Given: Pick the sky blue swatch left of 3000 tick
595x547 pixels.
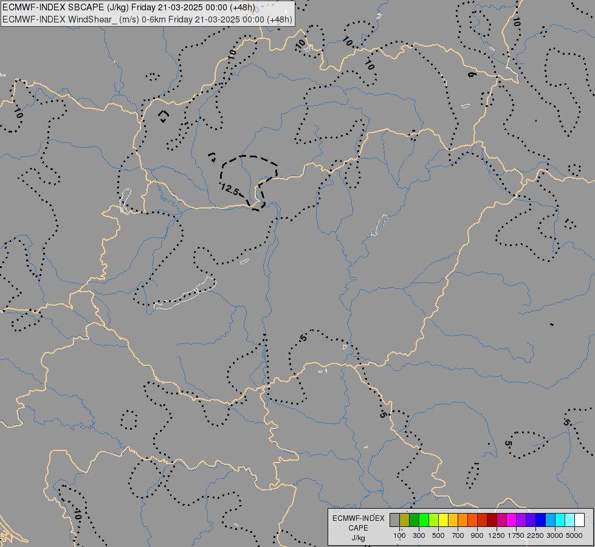Looking at the screenshot, I should point(551,520).
